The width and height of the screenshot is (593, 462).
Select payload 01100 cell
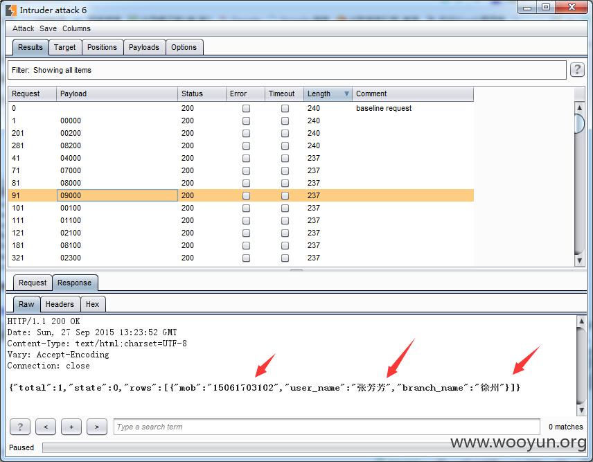click(x=117, y=220)
